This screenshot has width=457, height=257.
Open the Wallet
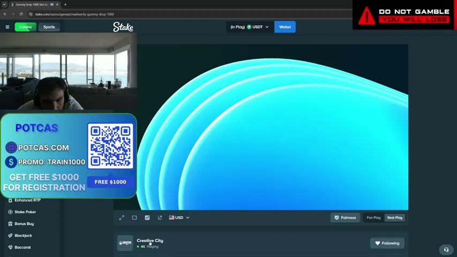pos(284,27)
